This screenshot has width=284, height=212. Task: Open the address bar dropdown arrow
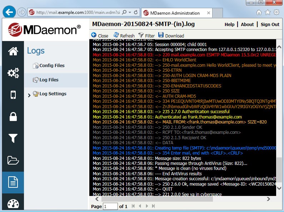tap(130, 12)
